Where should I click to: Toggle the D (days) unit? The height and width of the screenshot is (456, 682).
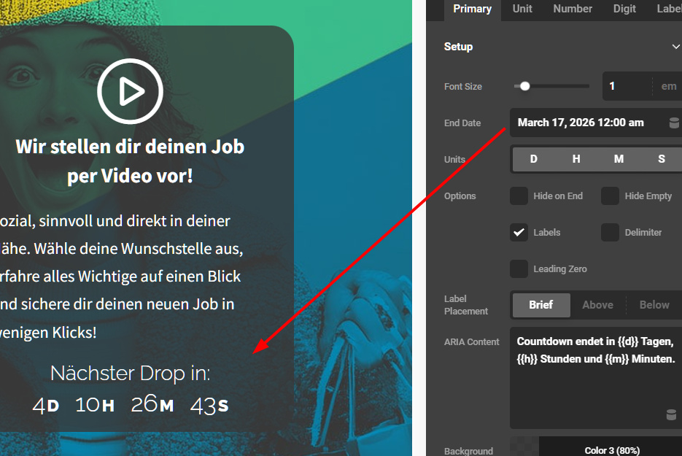(x=533, y=159)
